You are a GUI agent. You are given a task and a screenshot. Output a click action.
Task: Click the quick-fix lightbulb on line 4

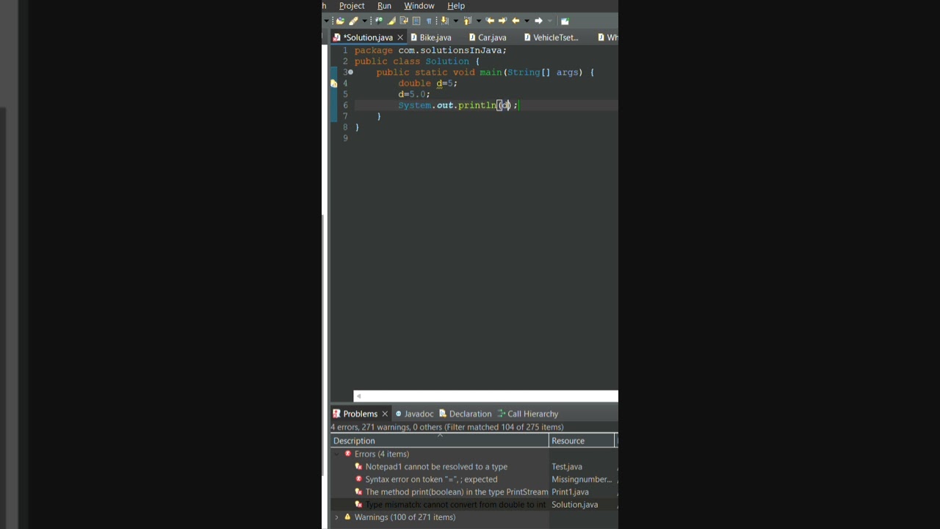coord(333,84)
